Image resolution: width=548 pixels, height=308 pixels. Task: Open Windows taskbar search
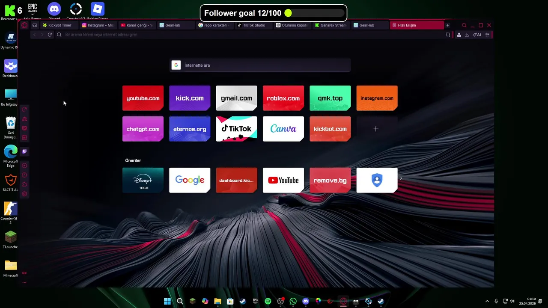(180, 301)
